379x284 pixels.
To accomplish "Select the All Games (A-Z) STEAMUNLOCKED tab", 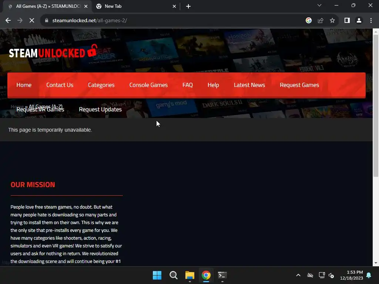I will tap(47, 7).
